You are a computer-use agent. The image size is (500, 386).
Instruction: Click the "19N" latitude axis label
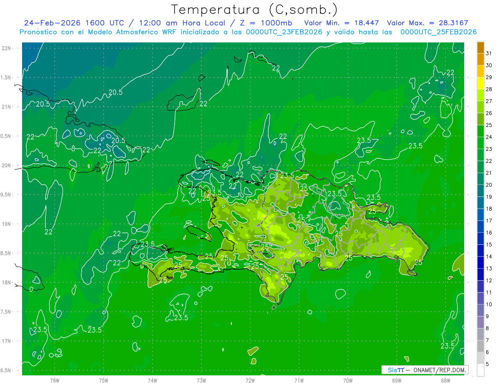(x=7, y=224)
